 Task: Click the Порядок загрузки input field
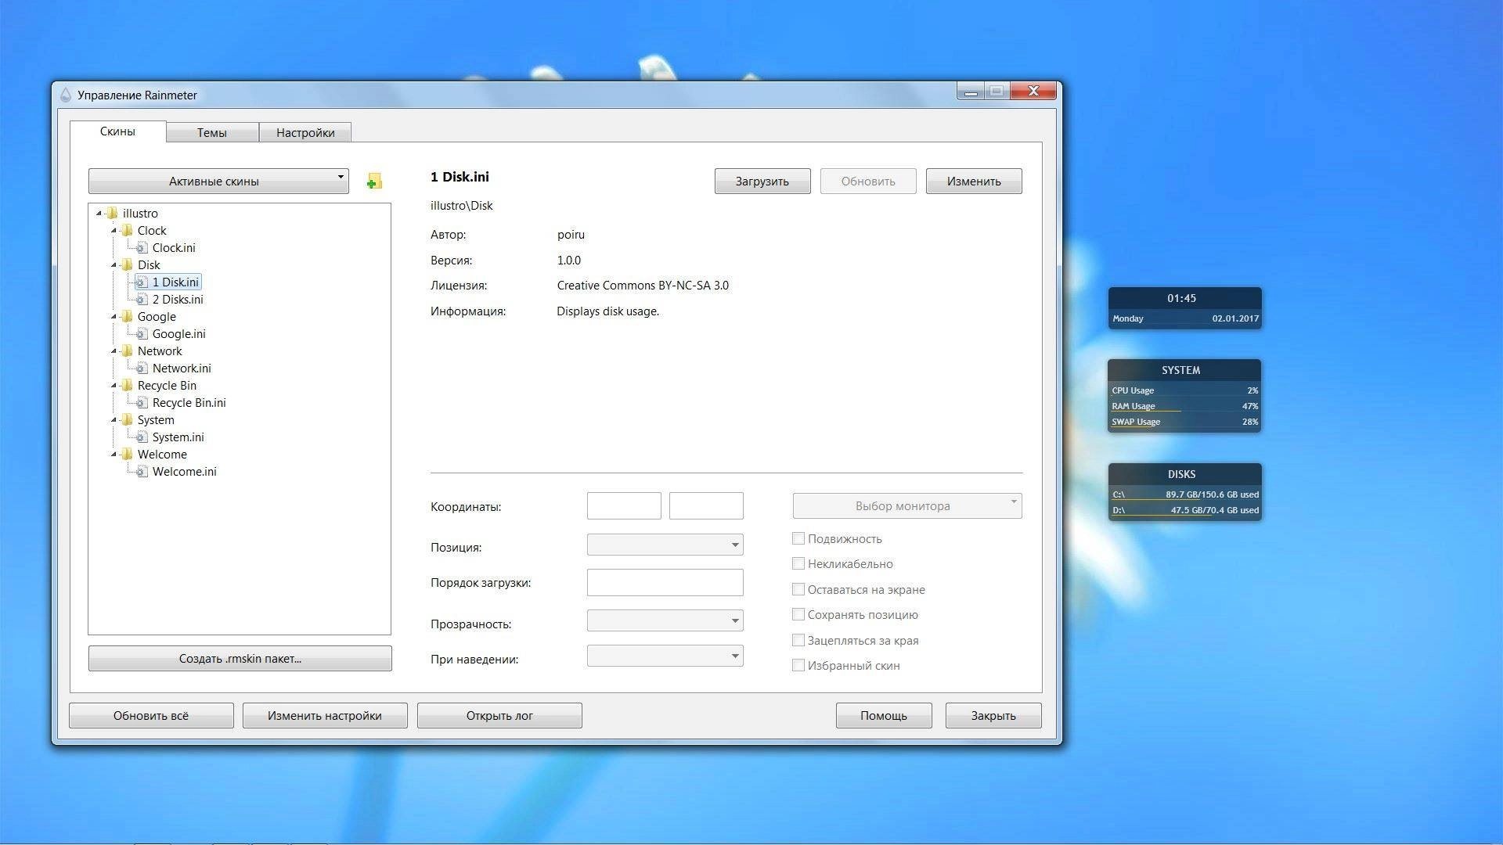tap(665, 582)
